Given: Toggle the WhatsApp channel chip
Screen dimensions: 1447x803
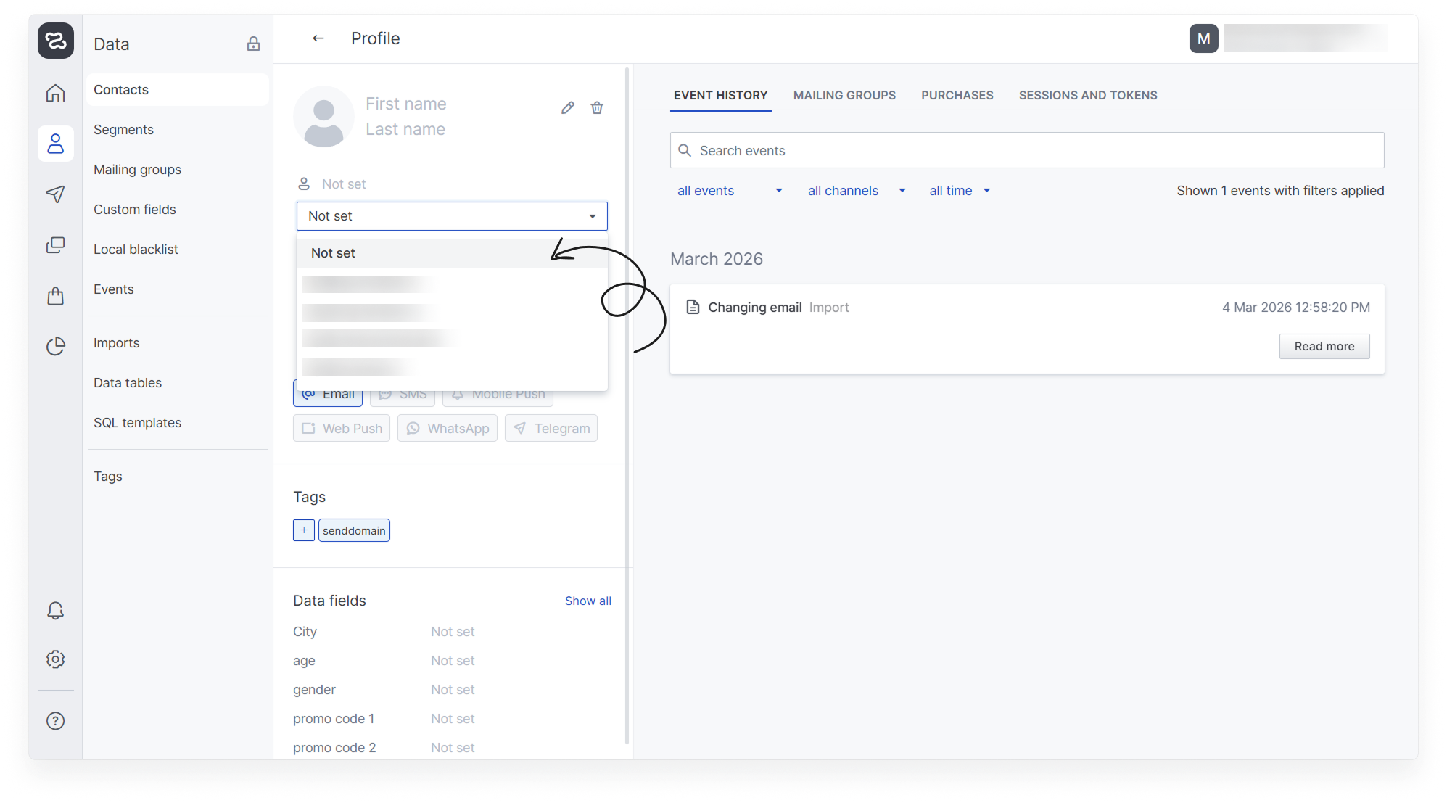Looking at the screenshot, I should pyautogui.click(x=448, y=429).
